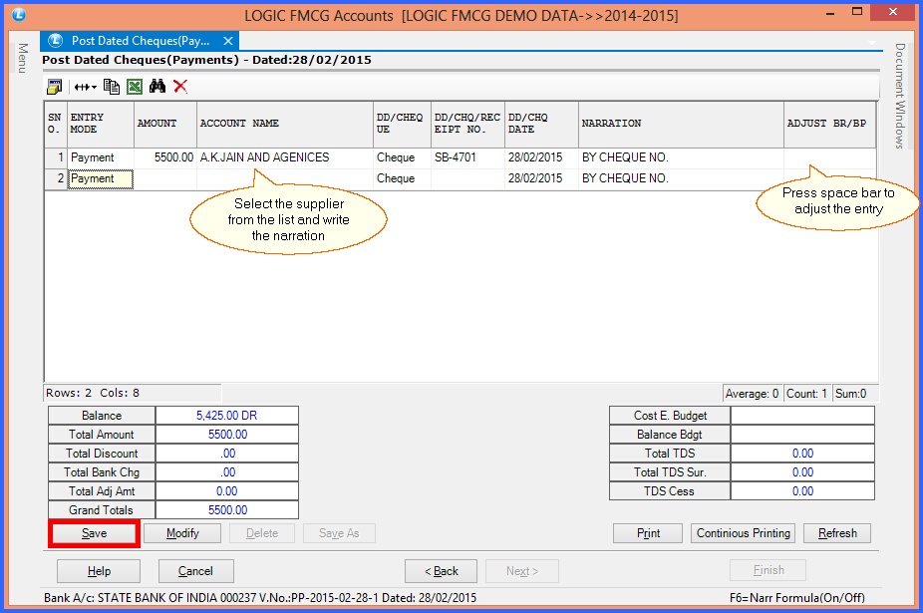Click the first grid layout toolbar icon
The width and height of the screenshot is (923, 613).
(x=54, y=87)
